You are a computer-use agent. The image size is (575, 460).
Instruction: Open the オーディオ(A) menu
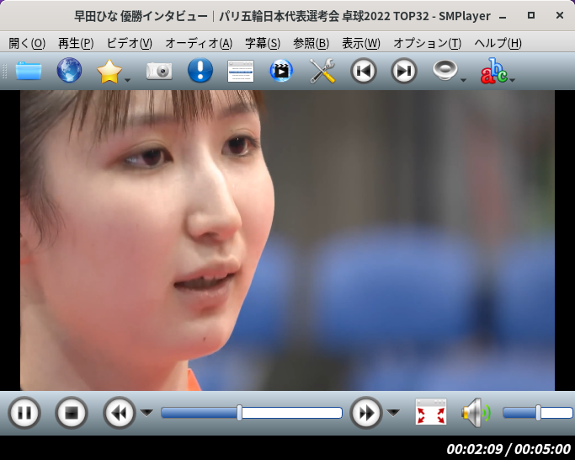[x=199, y=43]
